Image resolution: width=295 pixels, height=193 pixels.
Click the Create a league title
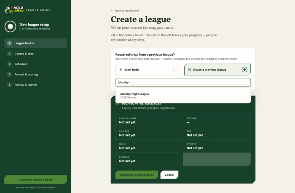tap(141, 19)
